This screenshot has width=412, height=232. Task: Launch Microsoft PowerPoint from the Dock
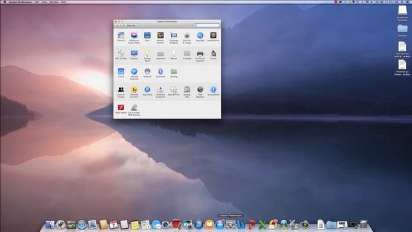pos(252,225)
